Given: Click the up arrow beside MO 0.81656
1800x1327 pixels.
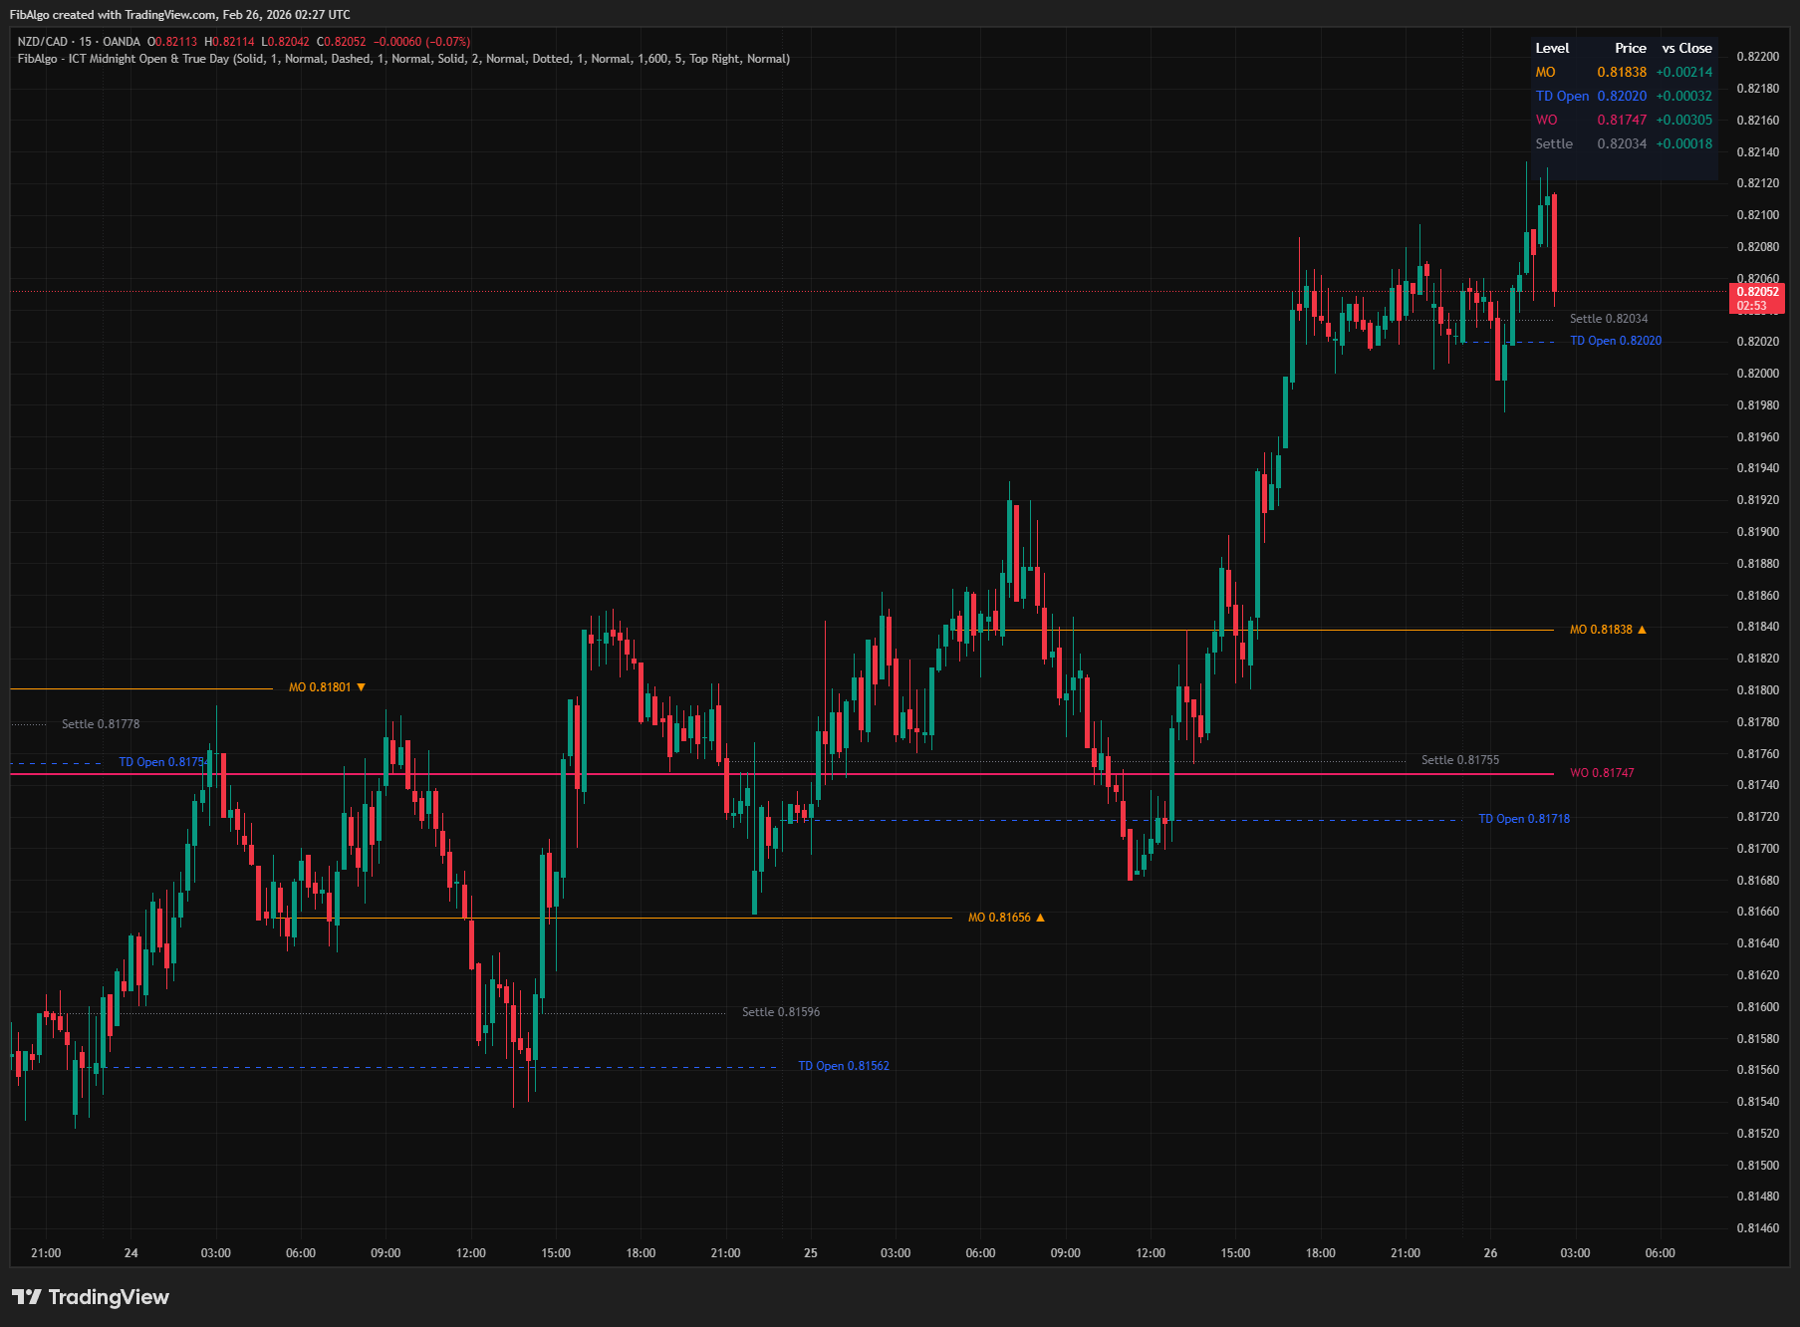Looking at the screenshot, I should point(1040,918).
